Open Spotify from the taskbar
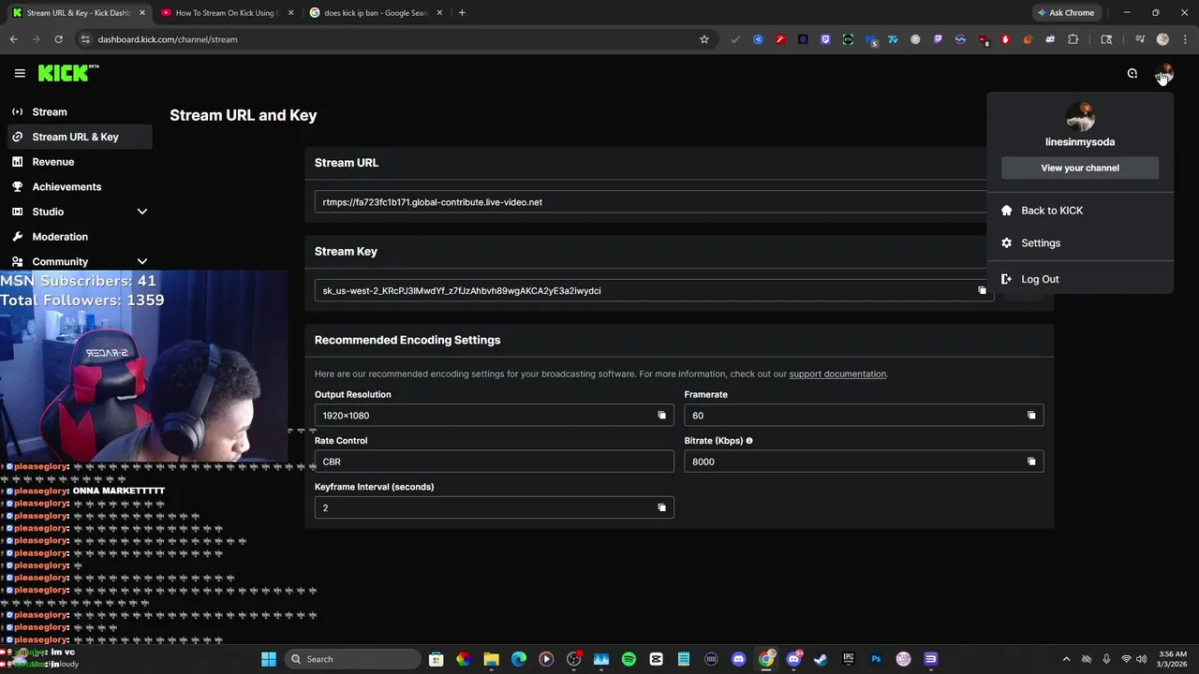1199x674 pixels. (629, 659)
